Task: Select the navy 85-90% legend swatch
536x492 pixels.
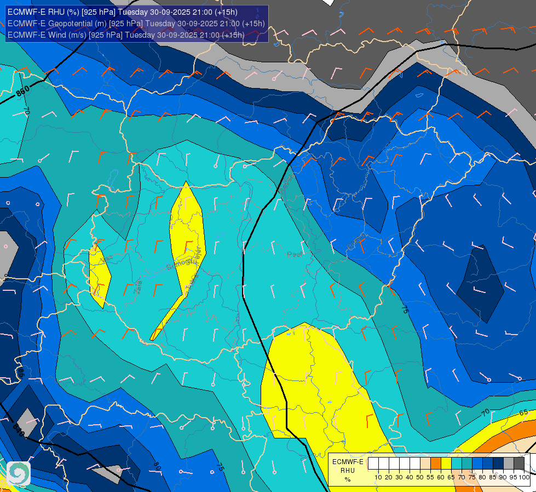Action: pos(498,464)
